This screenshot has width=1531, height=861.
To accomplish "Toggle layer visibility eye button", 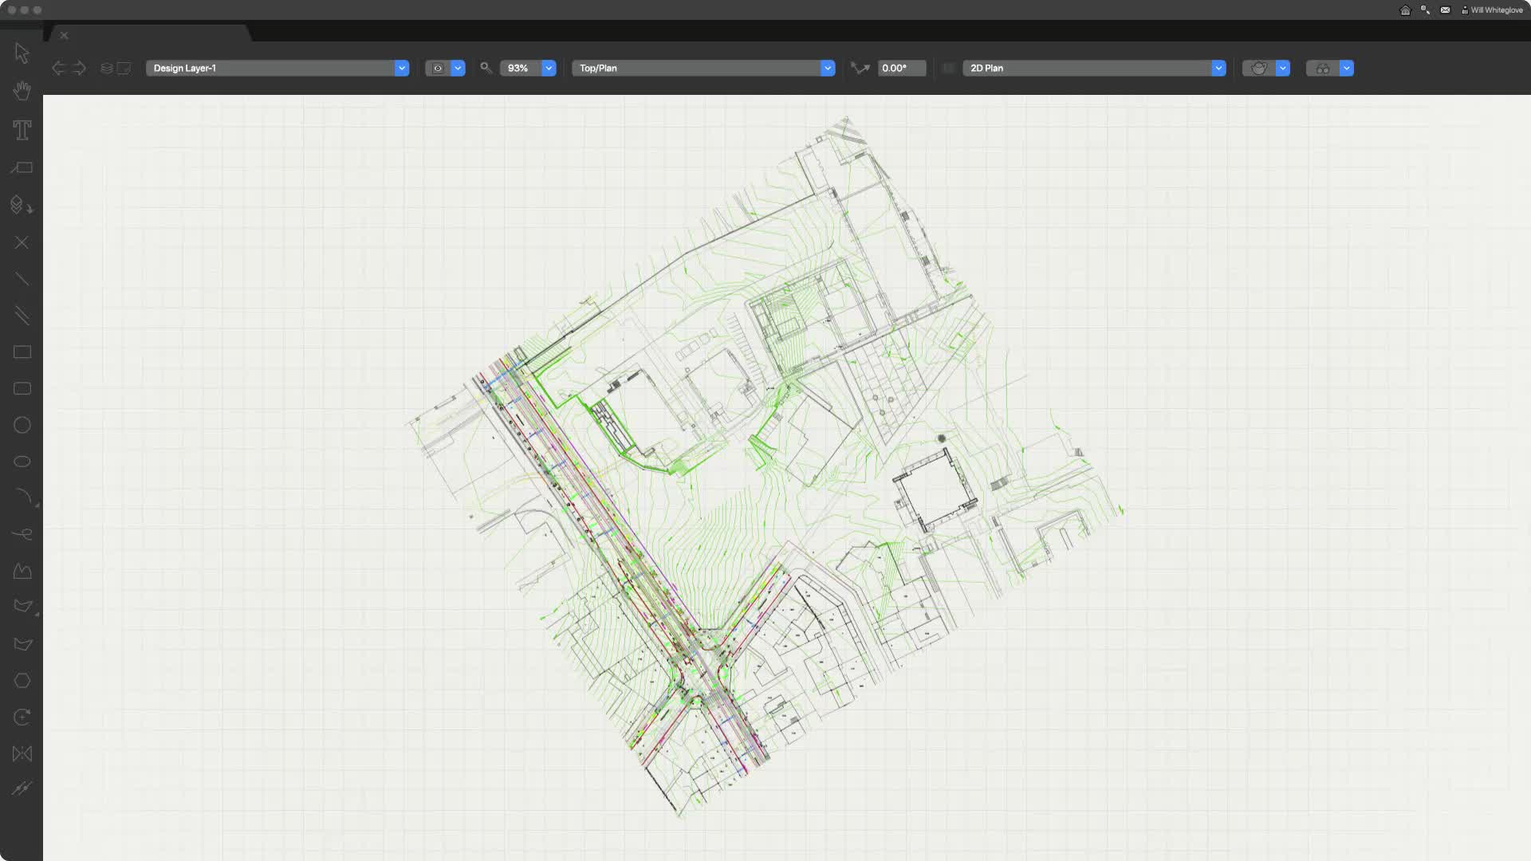I will click(437, 69).
